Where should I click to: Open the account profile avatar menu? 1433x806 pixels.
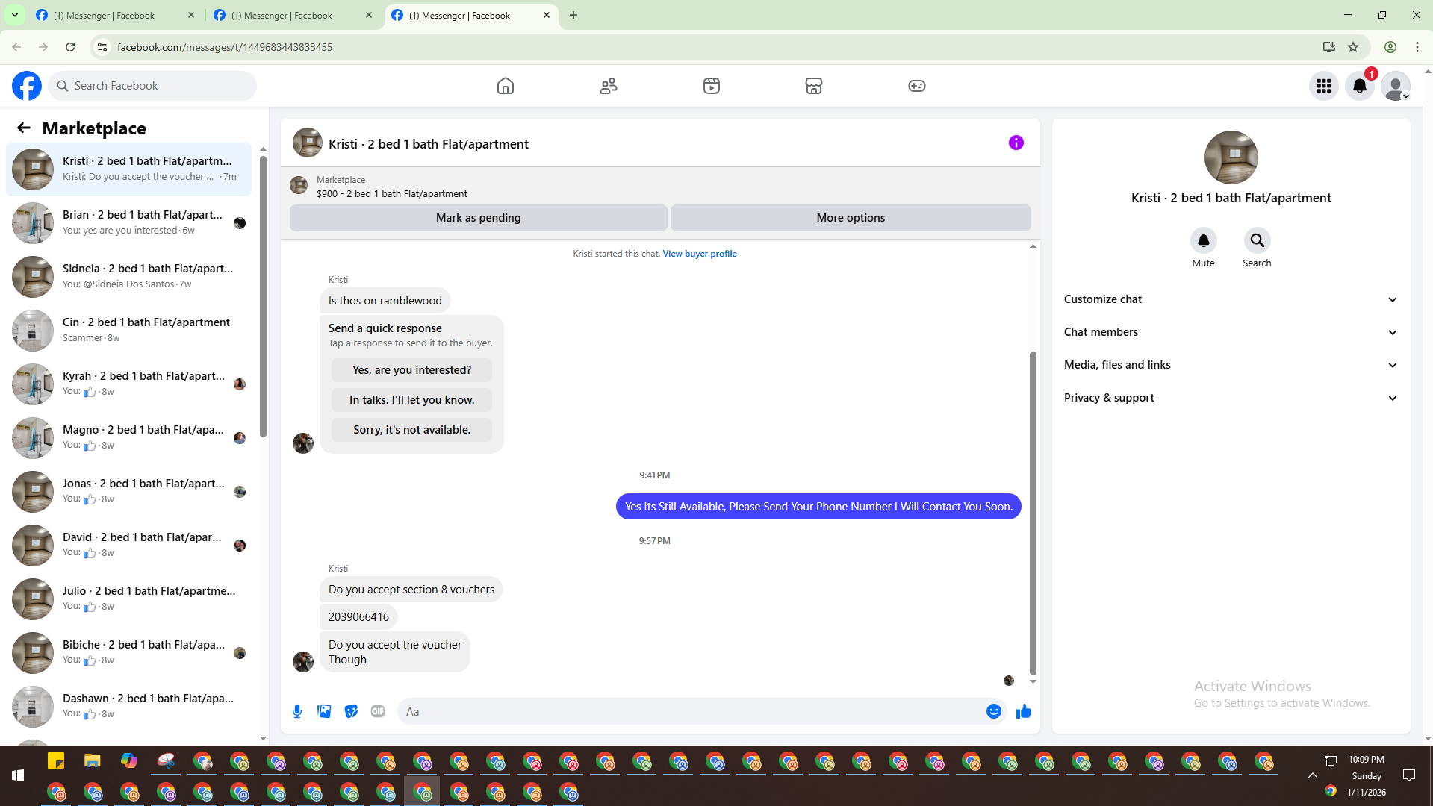click(x=1396, y=86)
